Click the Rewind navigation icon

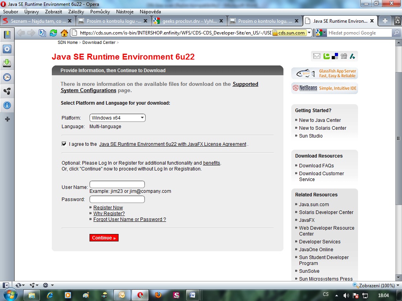pyautogui.click(x=42, y=33)
